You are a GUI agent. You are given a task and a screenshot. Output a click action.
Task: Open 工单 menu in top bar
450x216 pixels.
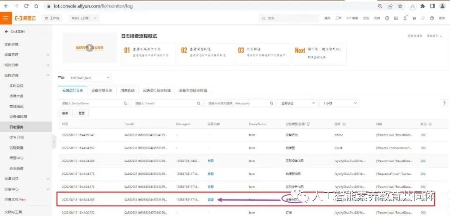pyautogui.click(x=338, y=18)
